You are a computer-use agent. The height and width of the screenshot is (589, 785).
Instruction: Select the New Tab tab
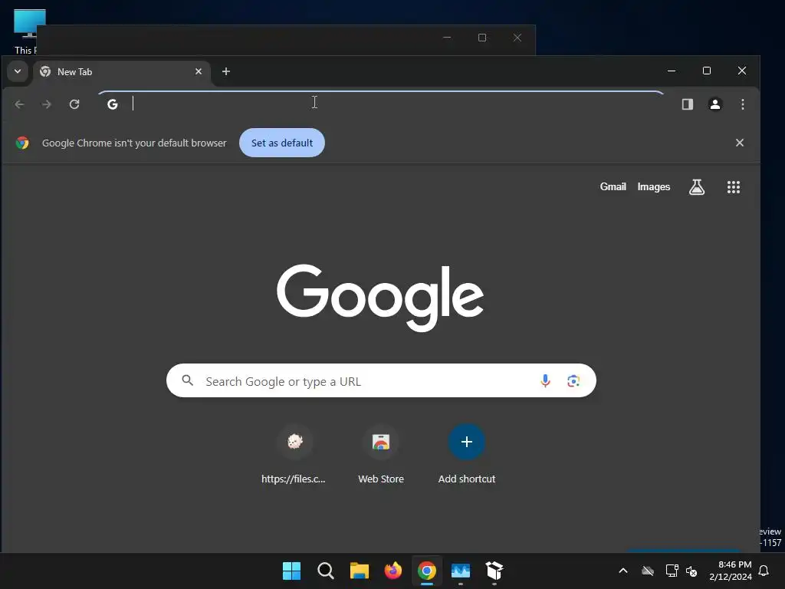click(122, 71)
